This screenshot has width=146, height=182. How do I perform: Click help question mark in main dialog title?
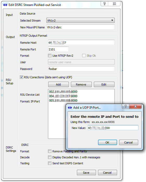tap(105, 4)
